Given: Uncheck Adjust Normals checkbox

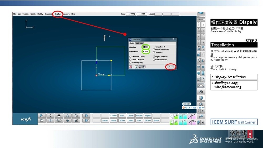Looking at the screenshot, I should (x=154, y=57).
